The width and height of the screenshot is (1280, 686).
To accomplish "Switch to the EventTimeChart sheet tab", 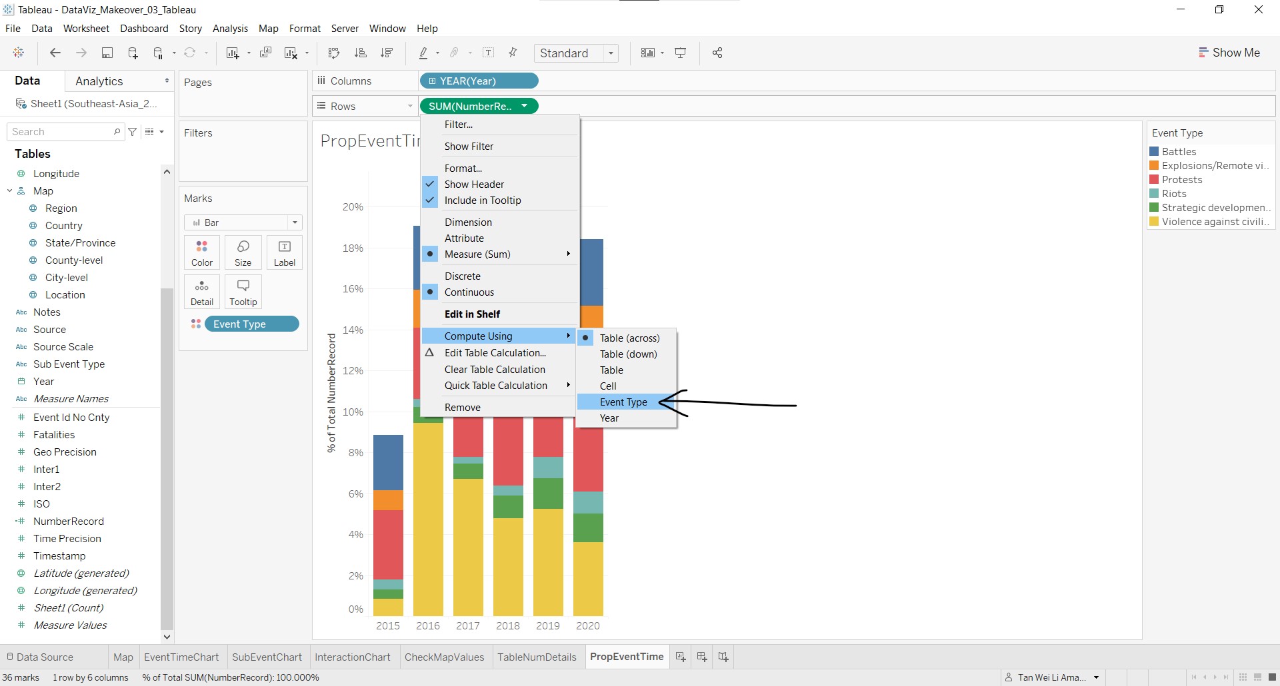I will (x=181, y=657).
